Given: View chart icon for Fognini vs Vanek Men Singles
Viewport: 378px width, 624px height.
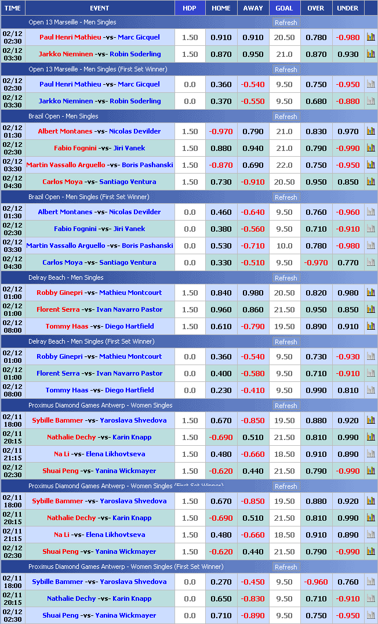Looking at the screenshot, I should 370,148.
